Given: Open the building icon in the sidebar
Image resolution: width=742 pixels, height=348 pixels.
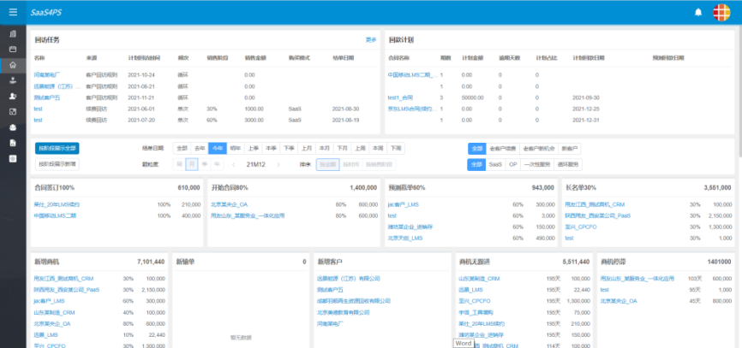Looking at the screenshot, I should pos(13,33).
